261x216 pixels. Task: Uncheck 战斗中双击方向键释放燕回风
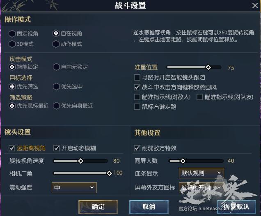[x=137, y=87]
